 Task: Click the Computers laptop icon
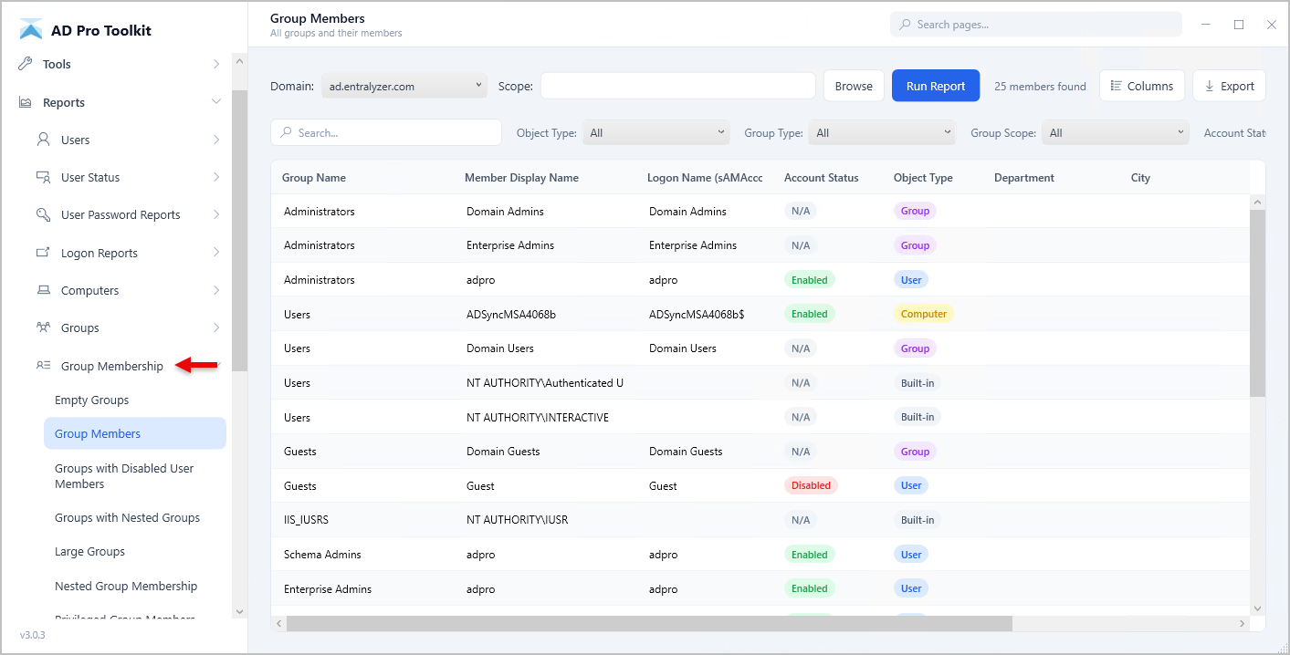43,290
